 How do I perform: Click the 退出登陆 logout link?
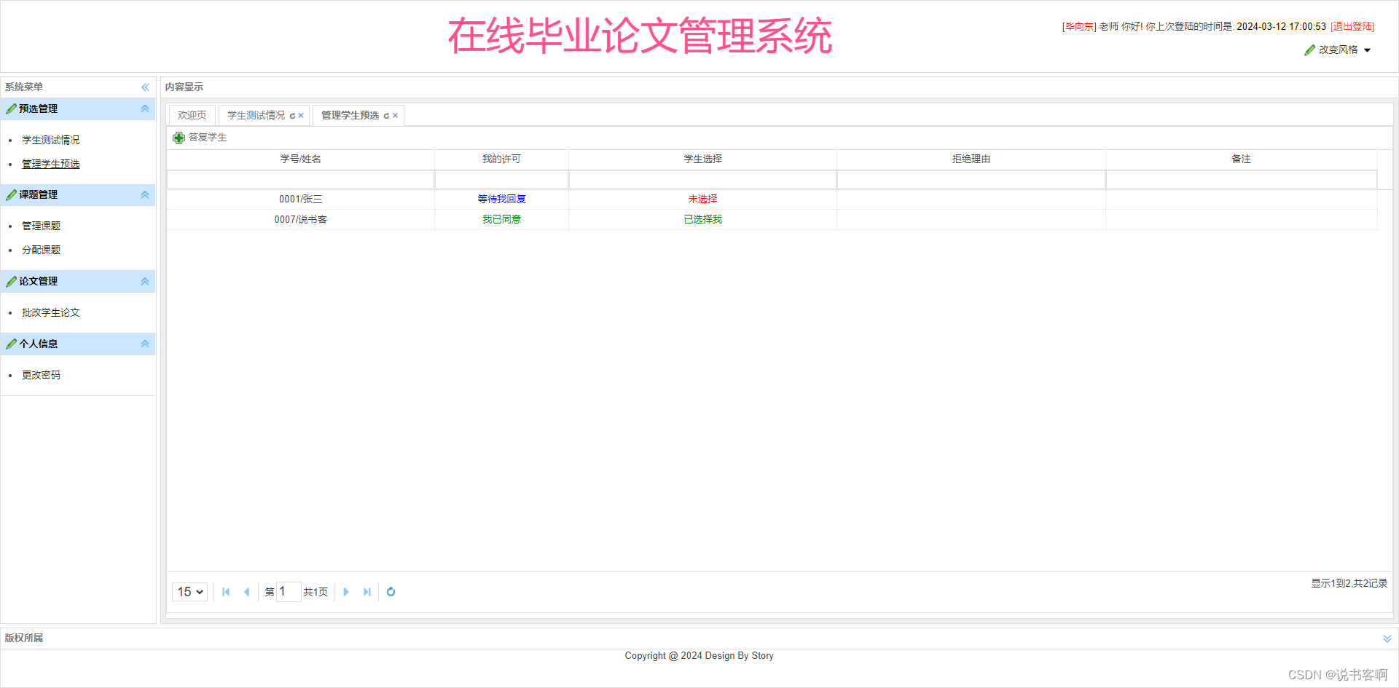tap(1352, 26)
